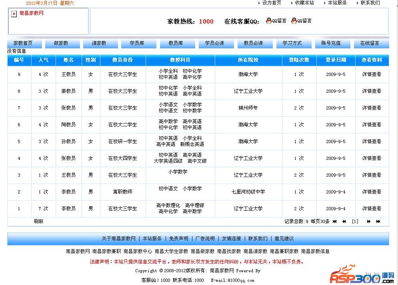Open 广告说明 footer link
Screen dimensions: 398x285
pos(205,239)
